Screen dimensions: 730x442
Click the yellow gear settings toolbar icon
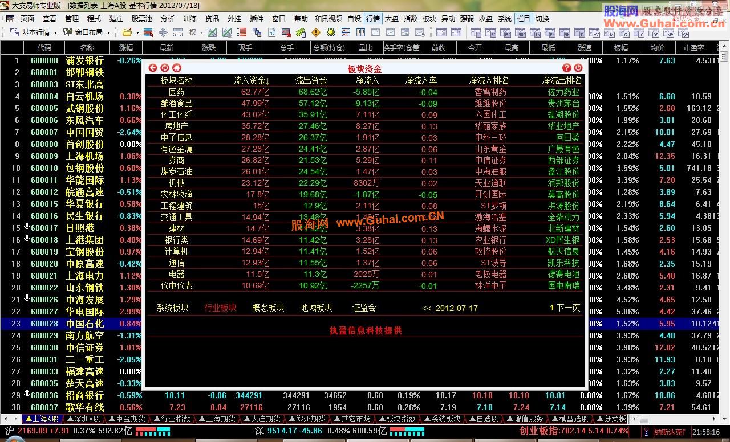pyautogui.click(x=331, y=32)
